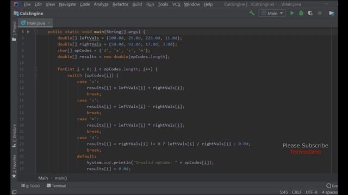Open the Navigate menu
This screenshot has height=195, width=348.
pos(67,4)
